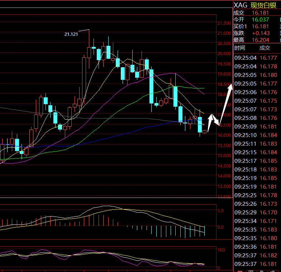
Task: Click the MACD 0.0 axis label
Action: pos(221,227)
